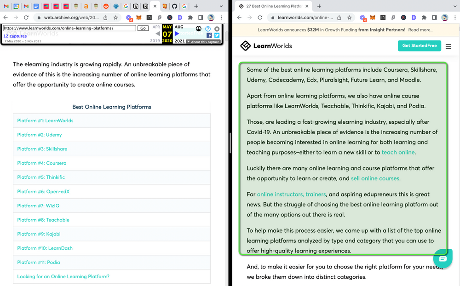The width and height of the screenshot is (460, 286).
Task: Open the Wayback Machine user account icon
Action: (199, 29)
